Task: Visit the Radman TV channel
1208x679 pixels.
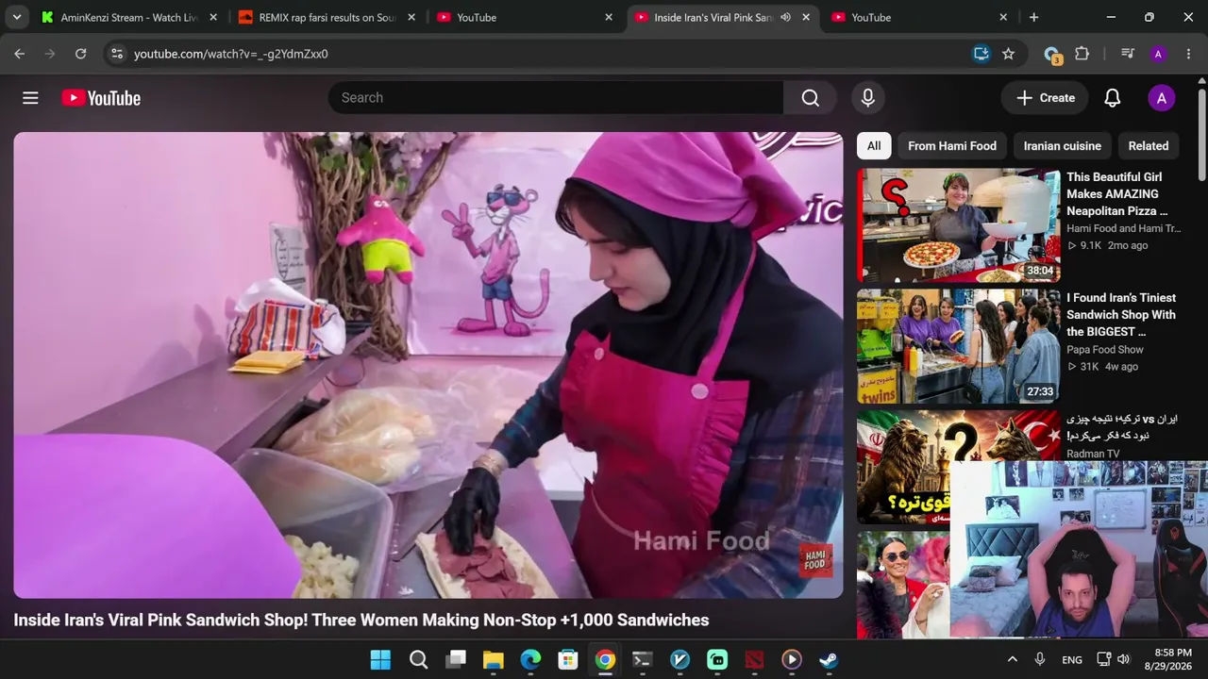Action: 1093,454
